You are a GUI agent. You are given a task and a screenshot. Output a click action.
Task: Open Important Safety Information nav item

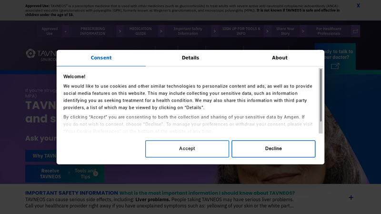188,31
